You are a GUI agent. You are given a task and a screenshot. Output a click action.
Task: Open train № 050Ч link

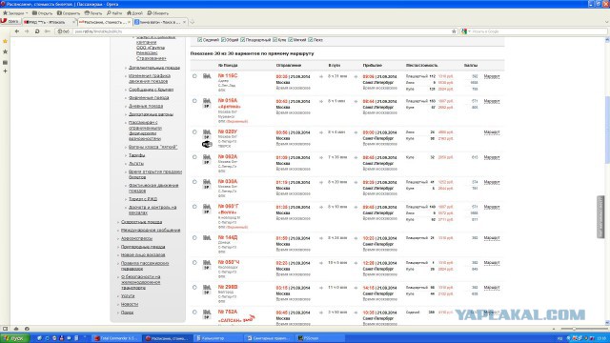[x=229, y=263]
